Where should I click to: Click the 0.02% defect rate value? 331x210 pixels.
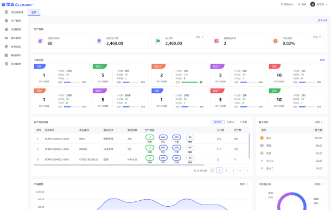289,43
